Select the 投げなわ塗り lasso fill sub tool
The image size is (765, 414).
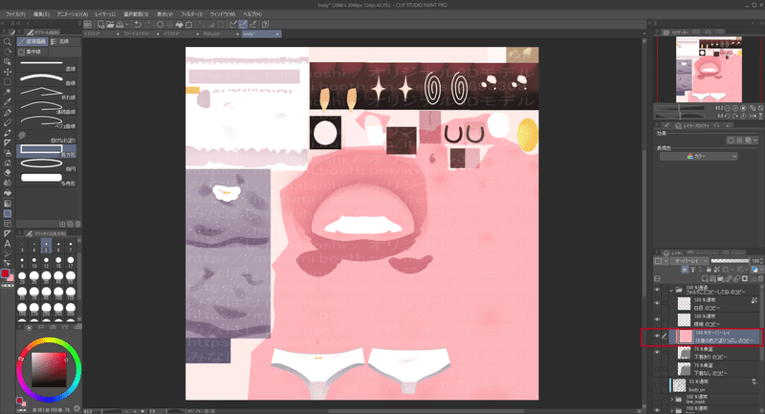coord(47,137)
